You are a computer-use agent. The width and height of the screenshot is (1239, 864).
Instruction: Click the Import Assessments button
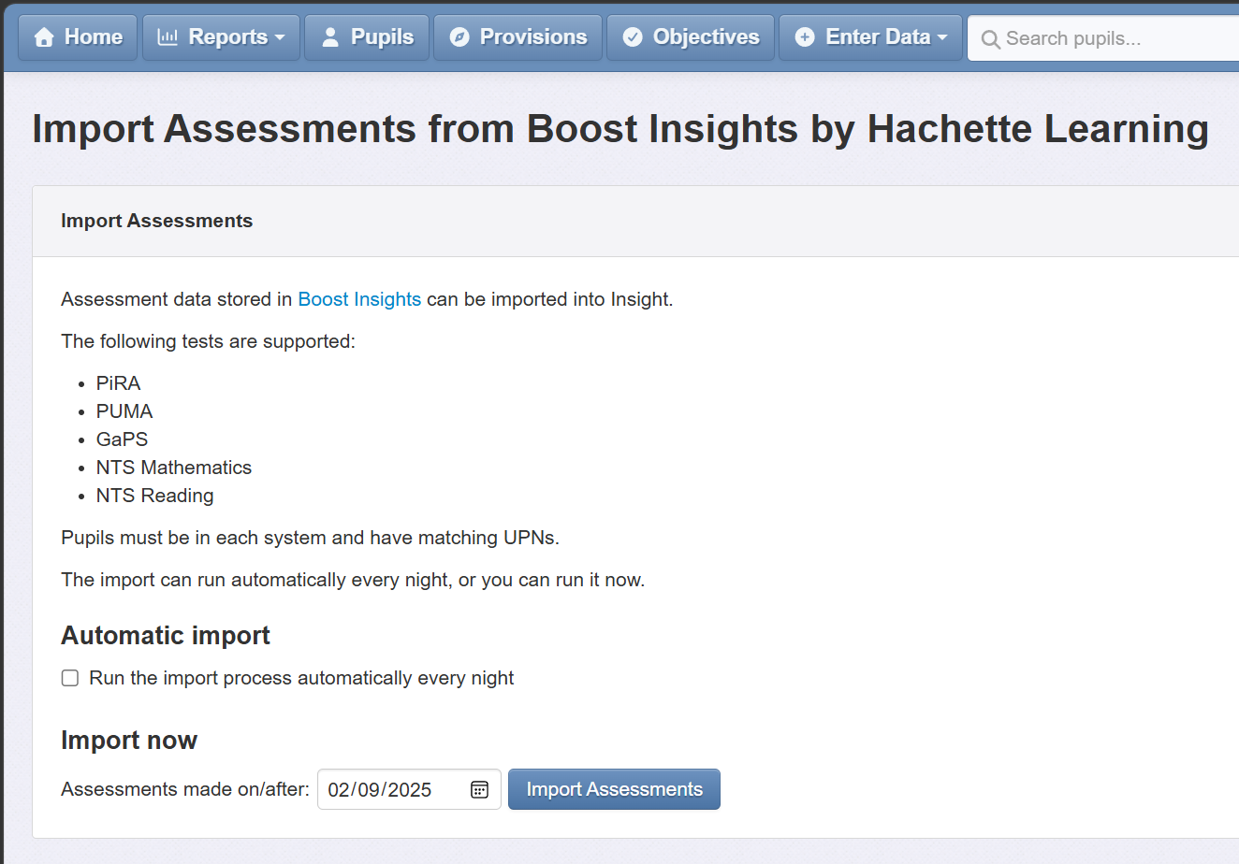pos(614,789)
